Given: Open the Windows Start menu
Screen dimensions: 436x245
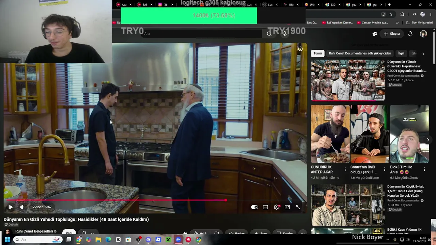Looking at the screenshot, I should click(7, 240).
